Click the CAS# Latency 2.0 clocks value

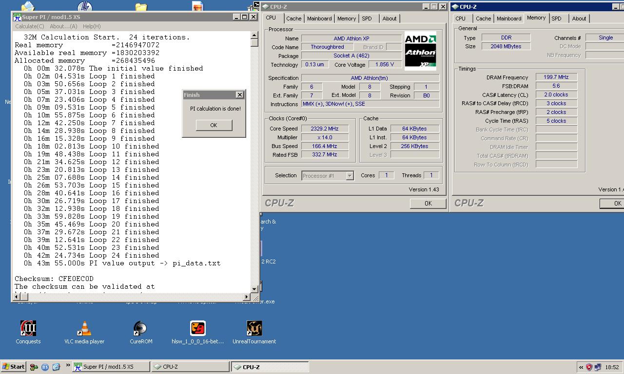tap(556, 94)
